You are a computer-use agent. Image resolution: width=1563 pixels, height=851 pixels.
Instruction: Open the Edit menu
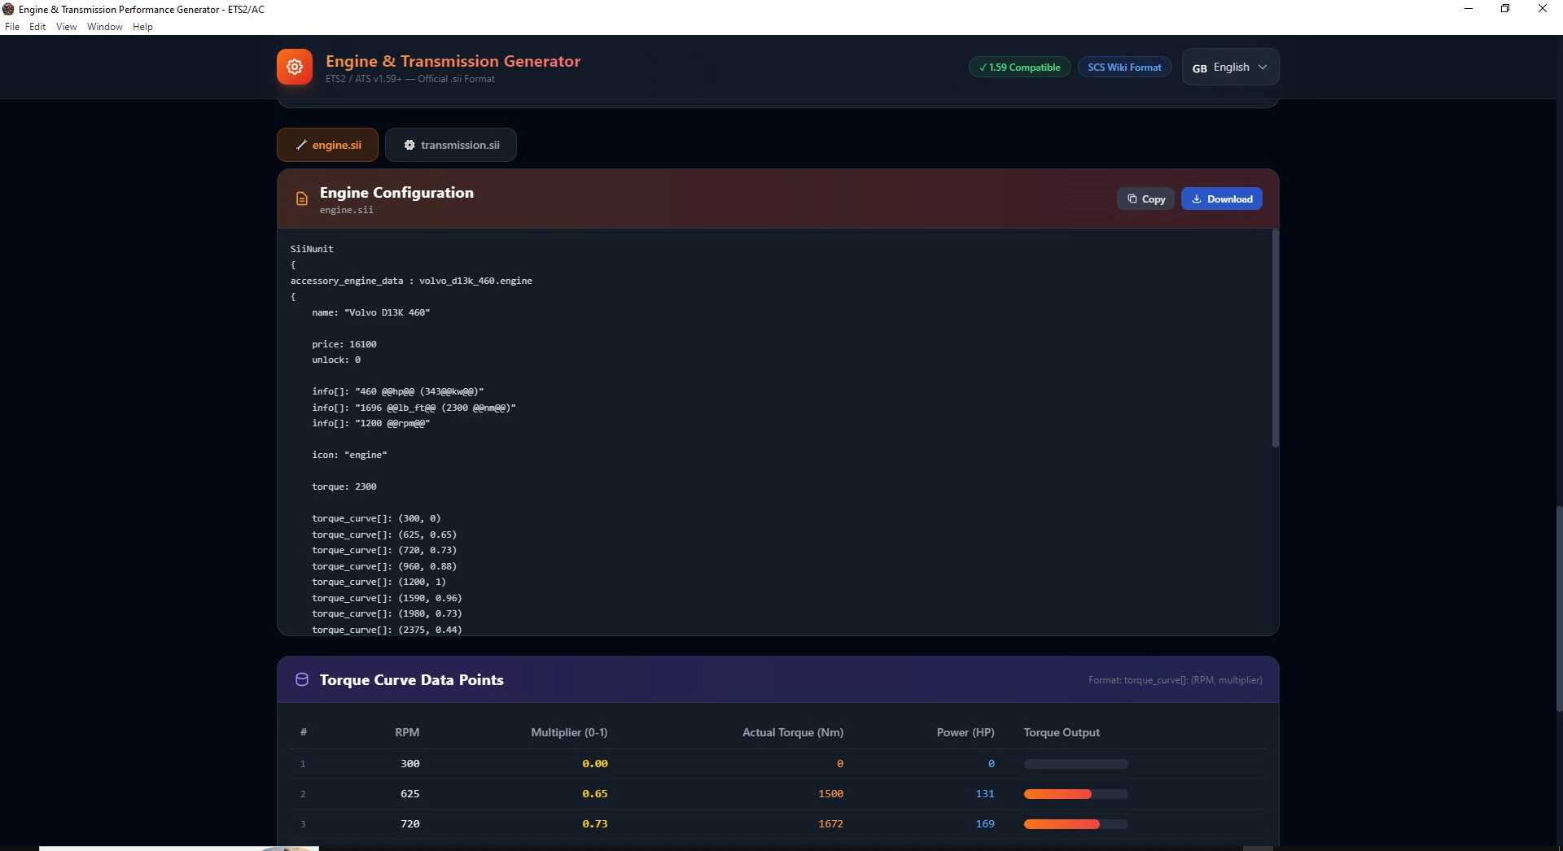pos(37,27)
